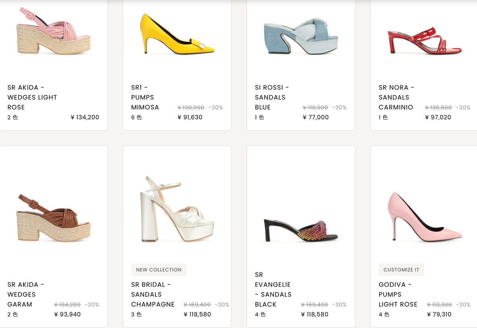Image resolution: width=477 pixels, height=328 pixels.
Task: Click the SI ROSSI - SANDALS BLUE title
Action: point(272,97)
